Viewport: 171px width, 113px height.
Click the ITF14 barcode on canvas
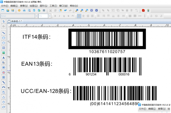pos(107,39)
